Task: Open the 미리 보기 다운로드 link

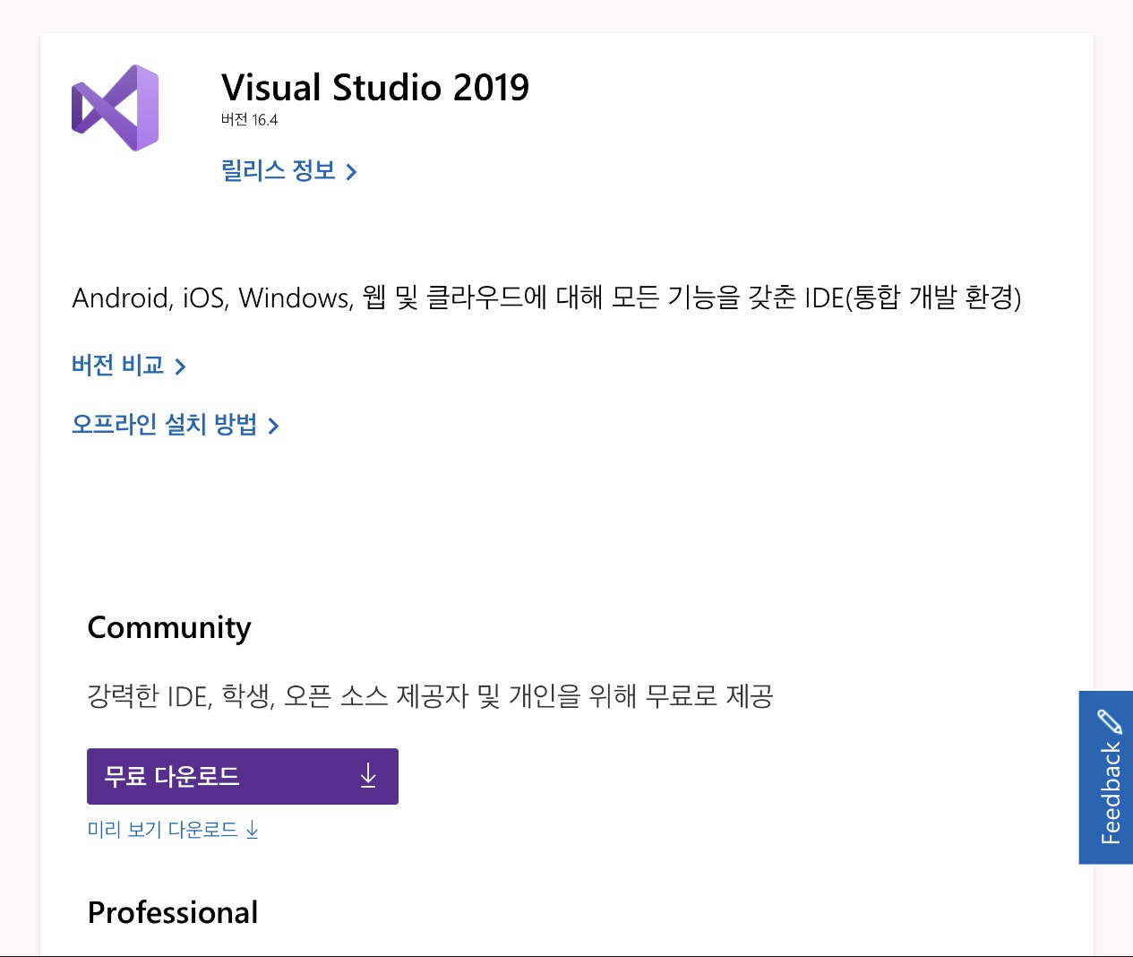Action: [x=173, y=830]
